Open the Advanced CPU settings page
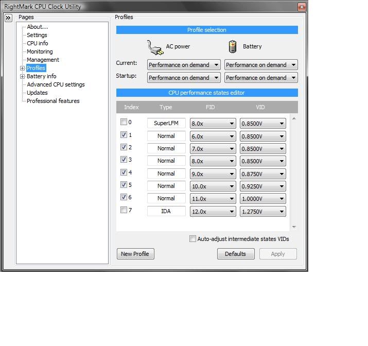This screenshot has height=346, width=368. (x=56, y=84)
